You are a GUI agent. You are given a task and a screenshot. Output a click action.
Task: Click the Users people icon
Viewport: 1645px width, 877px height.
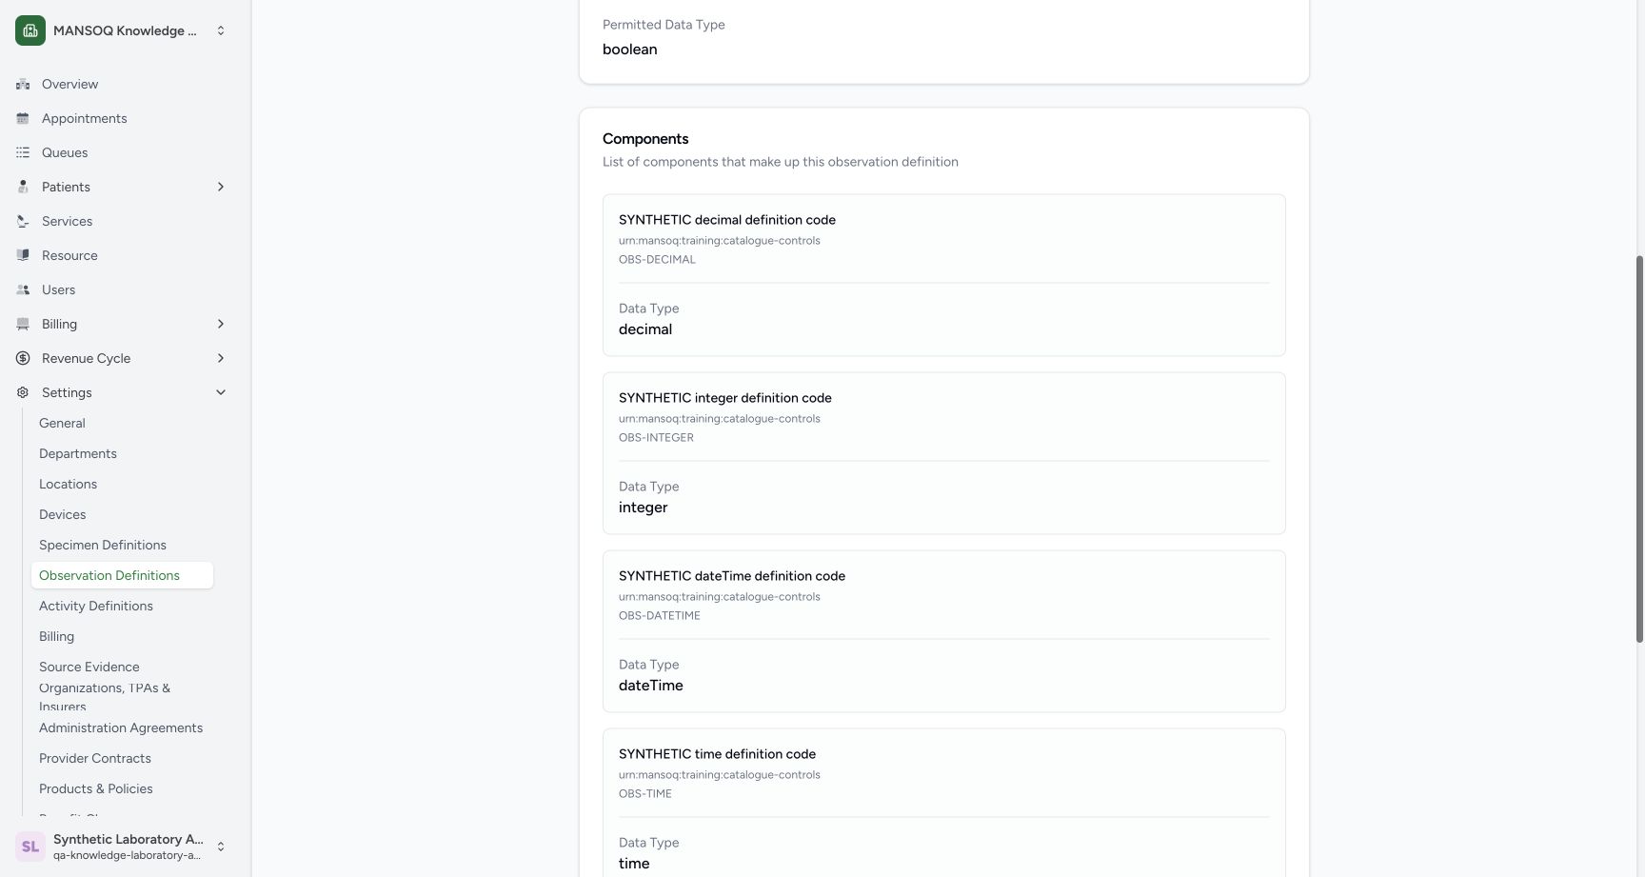23,289
